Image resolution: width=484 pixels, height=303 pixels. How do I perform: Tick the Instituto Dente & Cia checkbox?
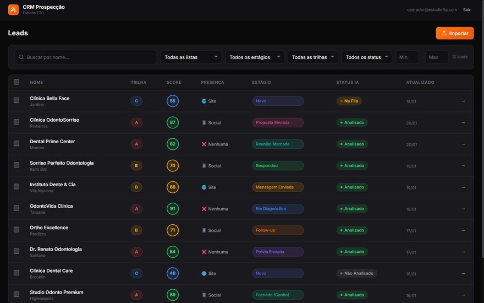[16, 186]
